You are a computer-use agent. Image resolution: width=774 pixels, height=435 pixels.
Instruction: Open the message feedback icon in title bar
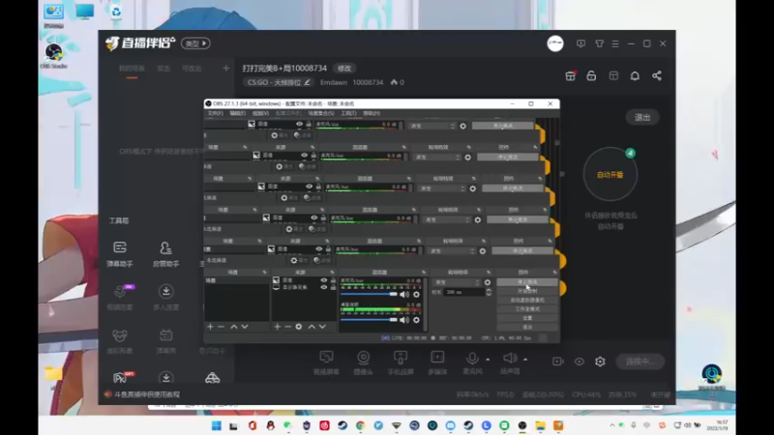(x=580, y=43)
